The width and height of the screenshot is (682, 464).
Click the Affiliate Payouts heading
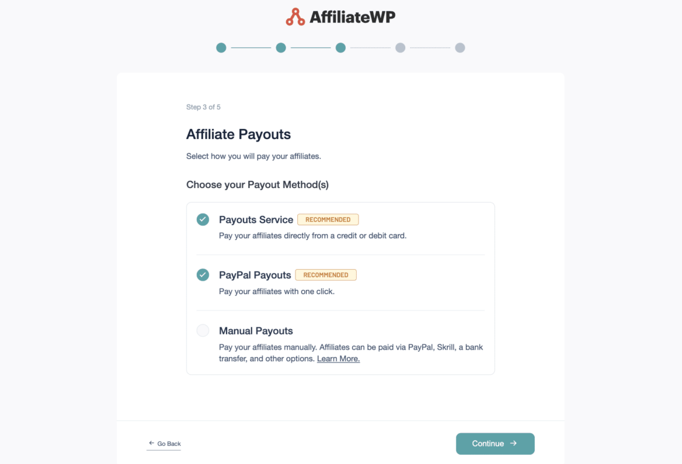coord(238,134)
